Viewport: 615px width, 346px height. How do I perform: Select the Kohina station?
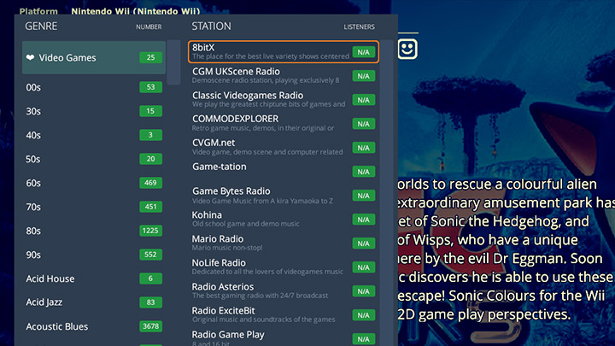point(284,220)
